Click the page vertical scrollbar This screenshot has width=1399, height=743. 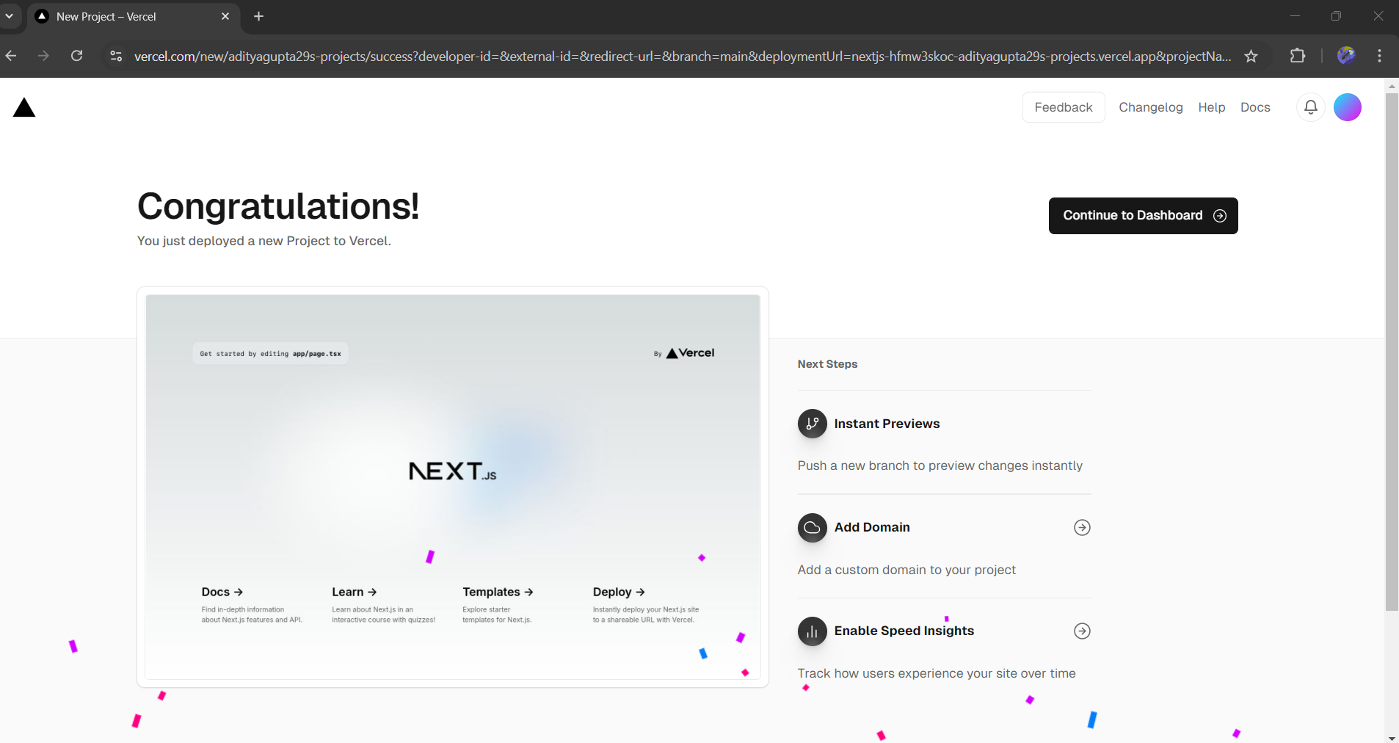click(x=1392, y=352)
